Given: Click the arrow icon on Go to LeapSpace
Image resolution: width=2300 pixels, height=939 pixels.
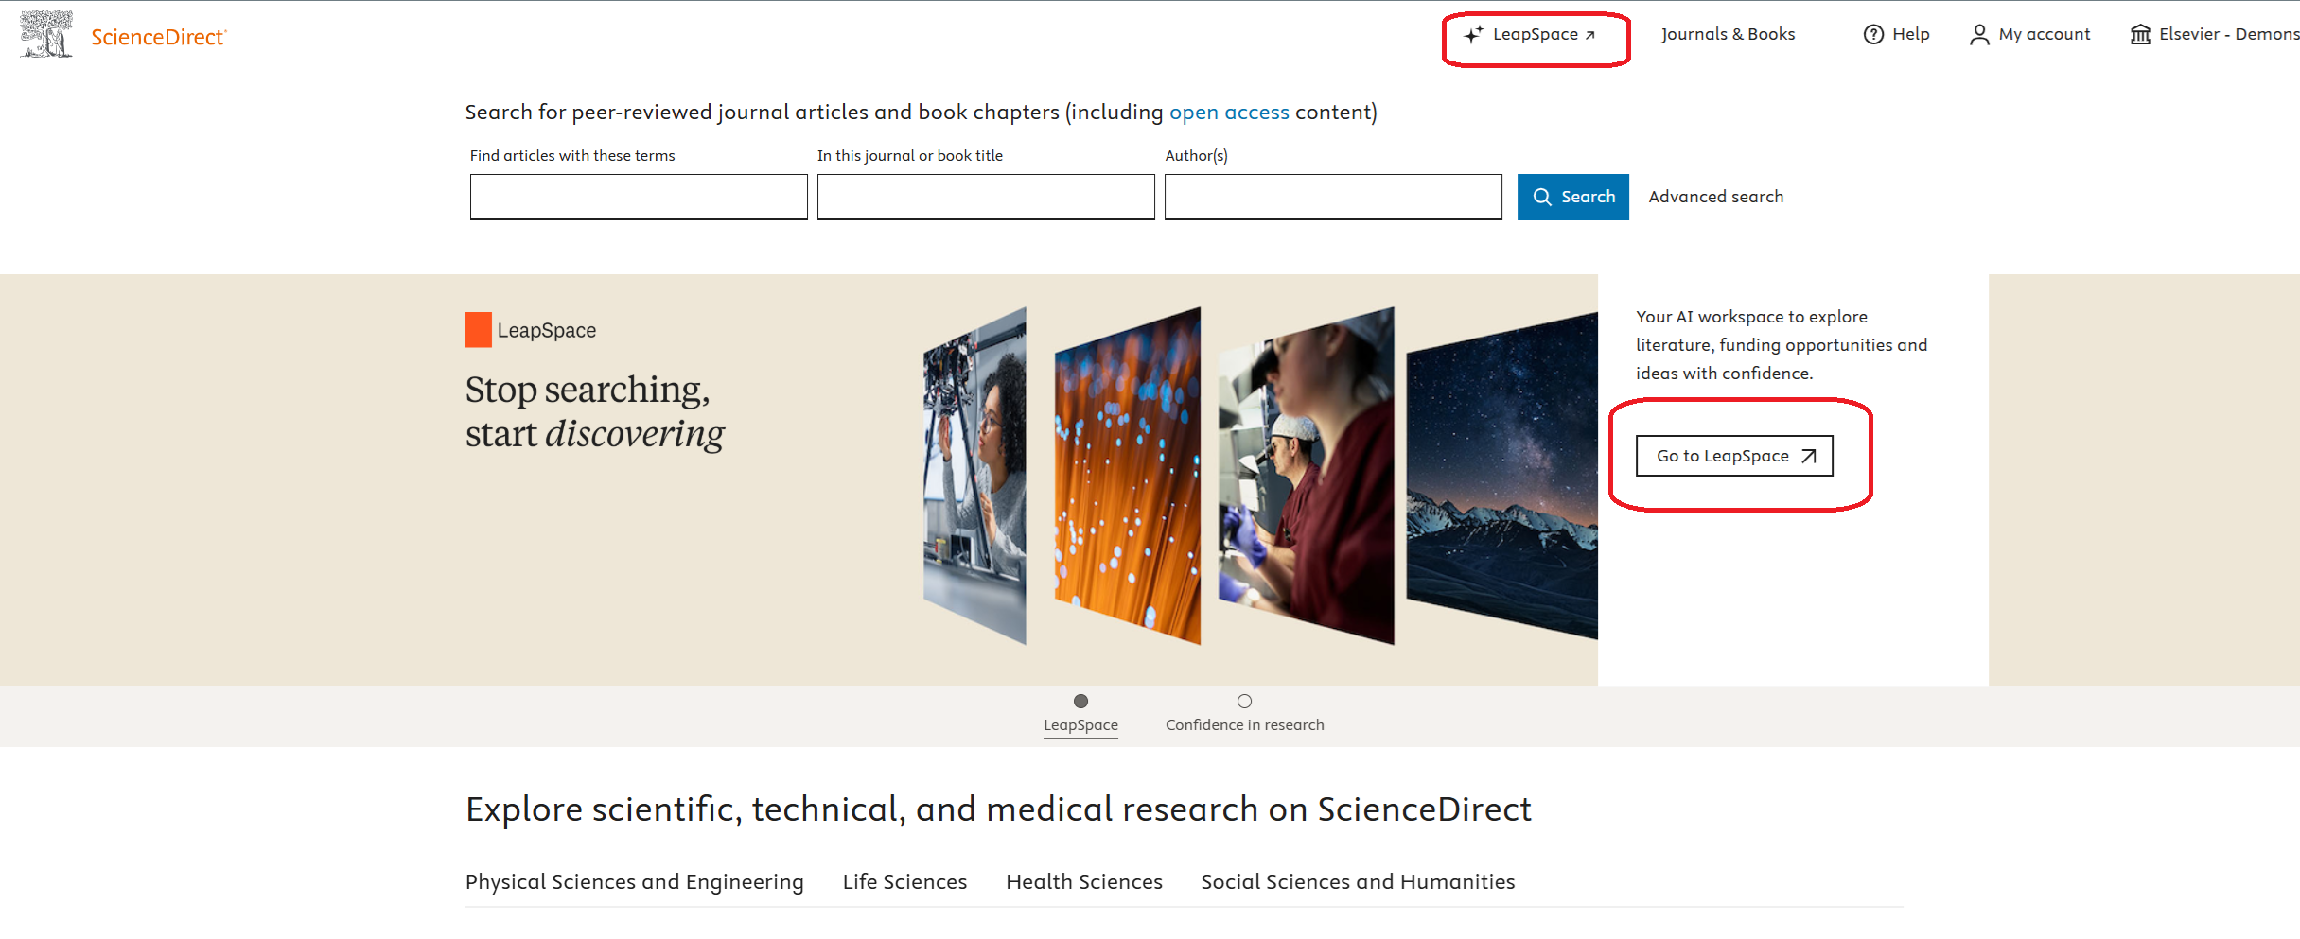Looking at the screenshot, I should tap(1808, 456).
